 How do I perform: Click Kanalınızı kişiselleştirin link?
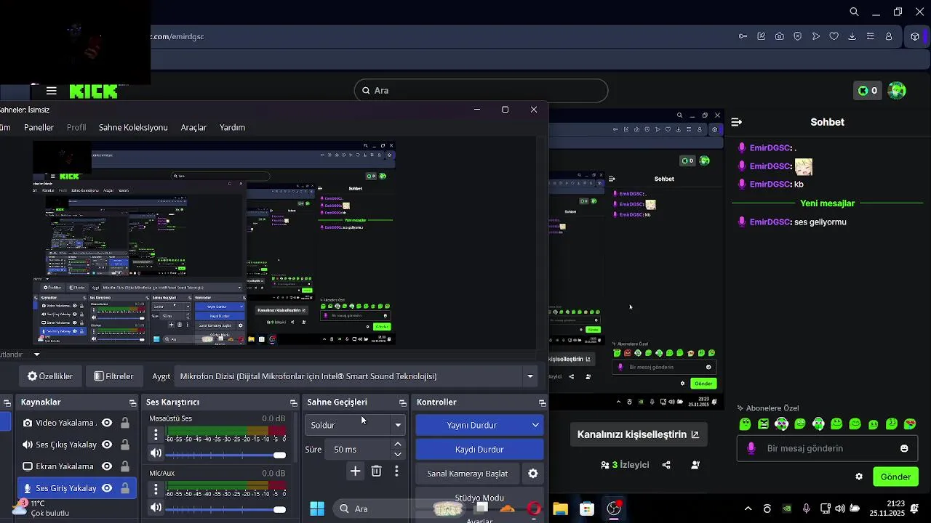tap(638, 434)
